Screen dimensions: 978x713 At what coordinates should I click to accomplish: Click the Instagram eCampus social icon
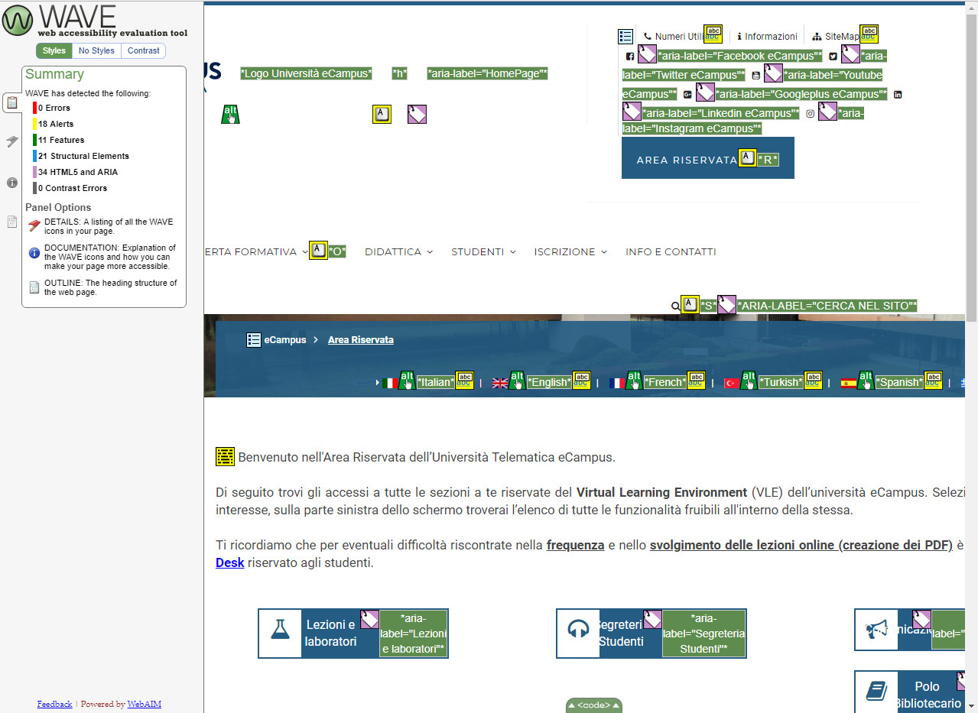[810, 114]
